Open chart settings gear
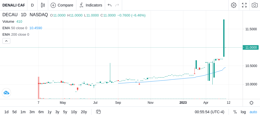 [234, 5]
